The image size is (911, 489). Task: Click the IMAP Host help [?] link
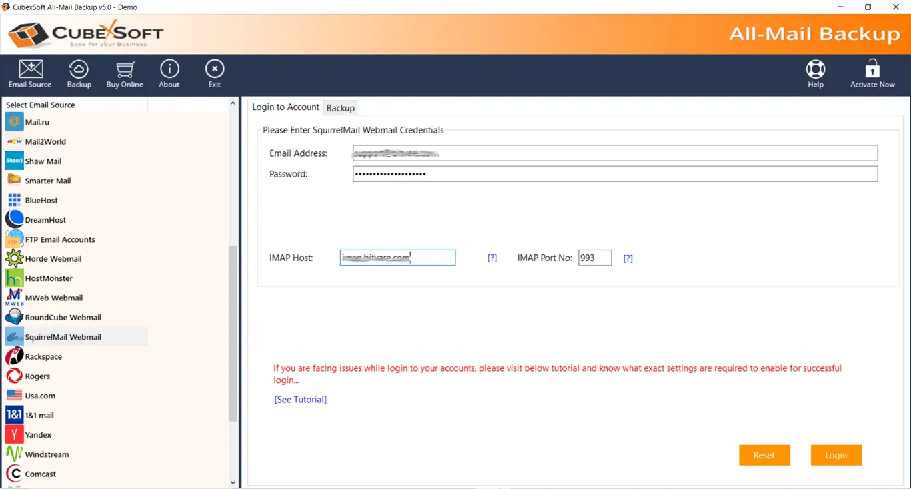tap(492, 258)
